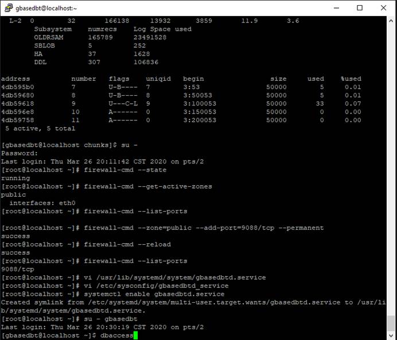Click the '9088/tcp' output line
Screen dimensions: 397x340
(x=17, y=269)
